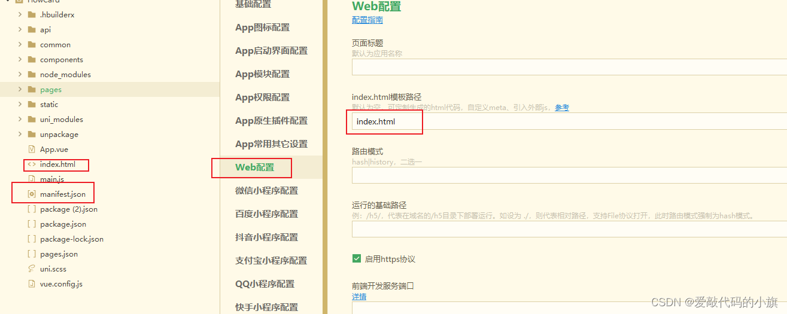Open the App常用其它设置 section

point(271,144)
